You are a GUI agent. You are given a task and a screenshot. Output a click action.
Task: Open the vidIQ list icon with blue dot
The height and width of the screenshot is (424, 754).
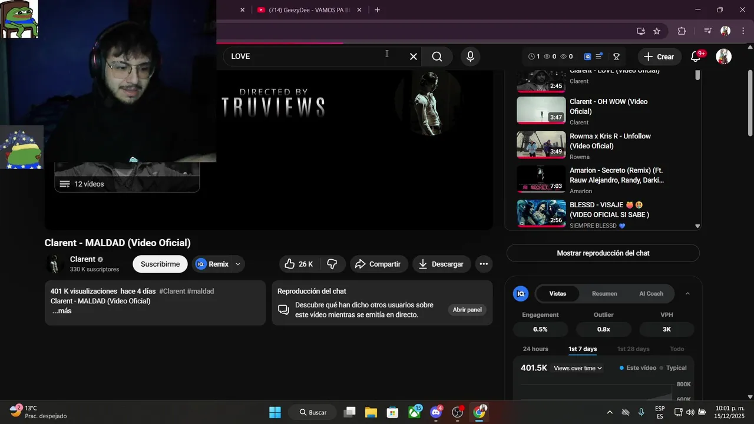[x=599, y=57]
